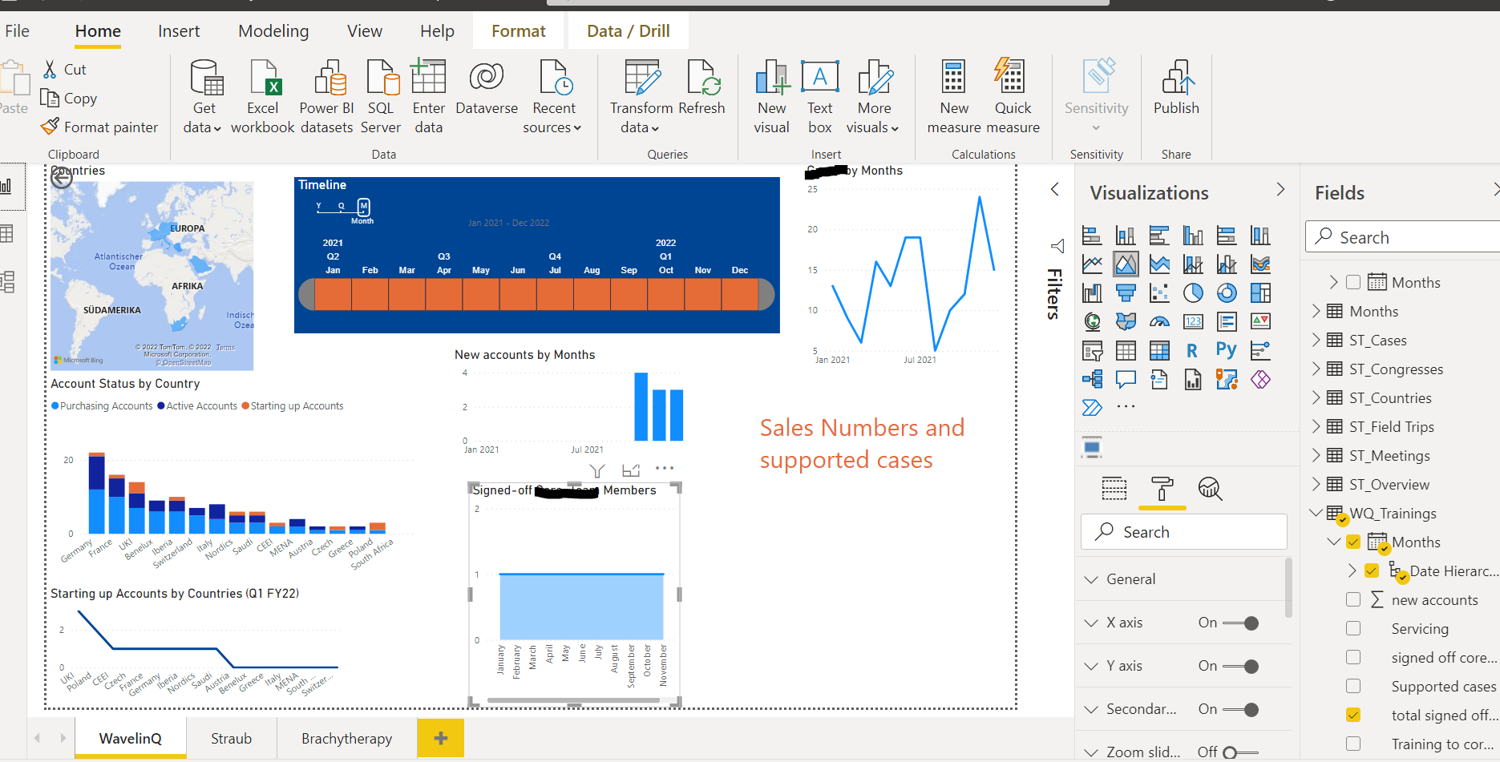The height and width of the screenshot is (762, 1500).
Task: Create a New measure
Action: [954, 96]
